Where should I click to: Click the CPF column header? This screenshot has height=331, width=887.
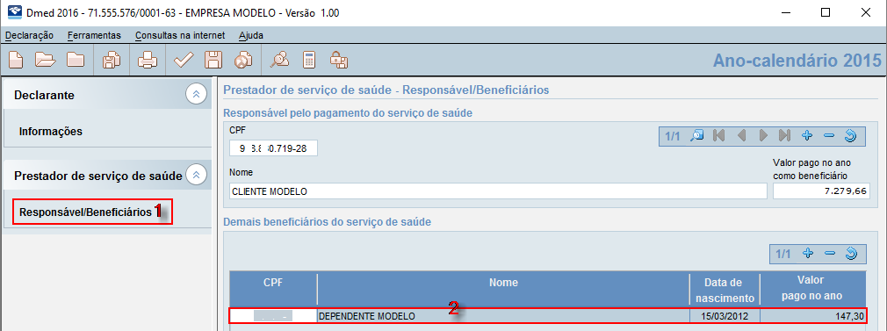(273, 289)
